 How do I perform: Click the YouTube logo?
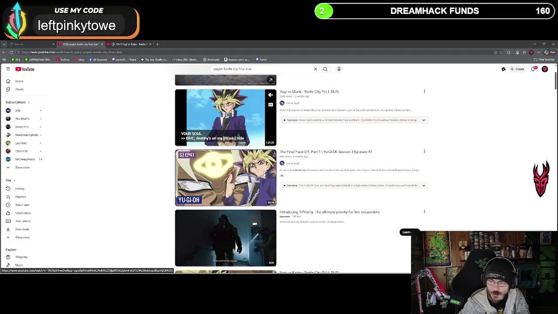point(25,69)
